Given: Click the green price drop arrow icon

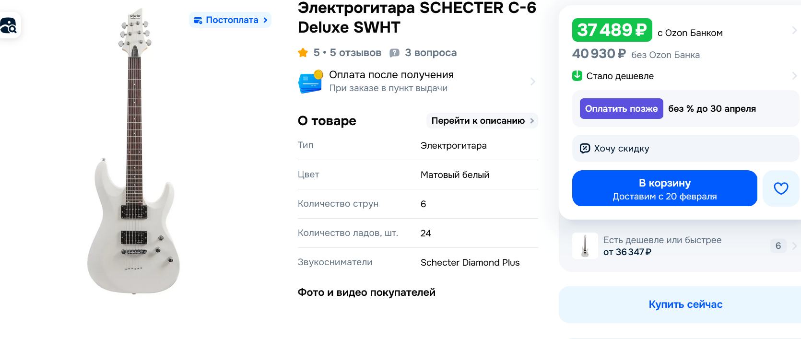Looking at the screenshot, I should point(577,76).
